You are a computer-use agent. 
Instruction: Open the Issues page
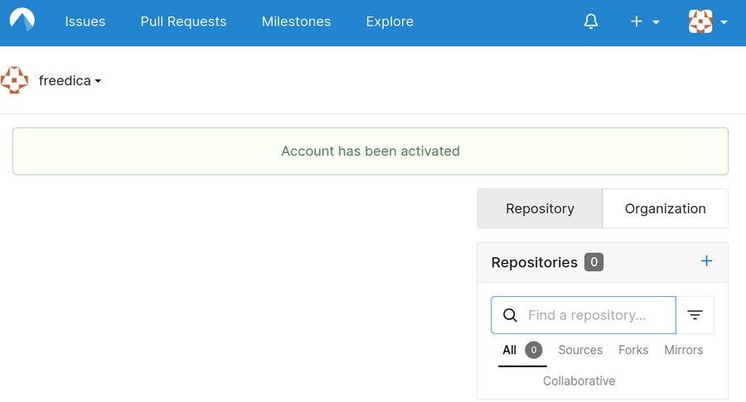click(85, 22)
